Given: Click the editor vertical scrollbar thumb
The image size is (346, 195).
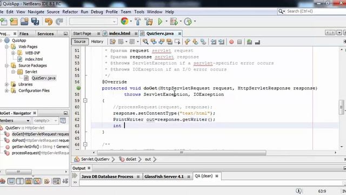Looking at the screenshot, I should tap(341, 107).
